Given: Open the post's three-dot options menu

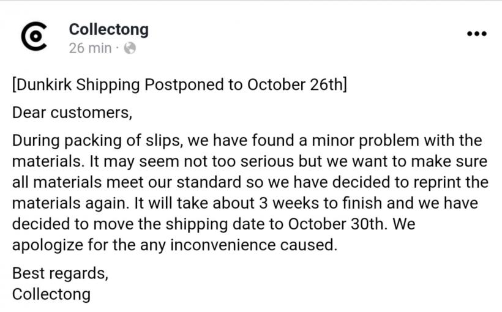Looking at the screenshot, I should coord(476,34).
